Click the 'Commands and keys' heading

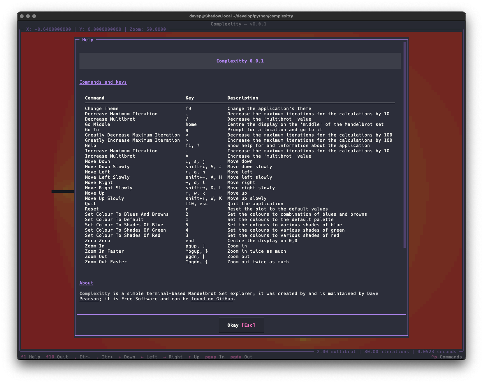point(103,82)
